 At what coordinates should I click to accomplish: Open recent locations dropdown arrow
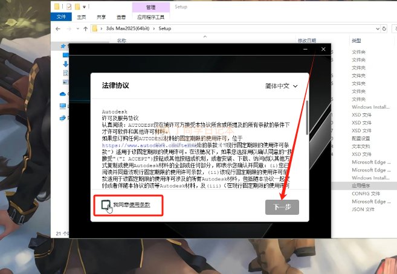(78, 28)
